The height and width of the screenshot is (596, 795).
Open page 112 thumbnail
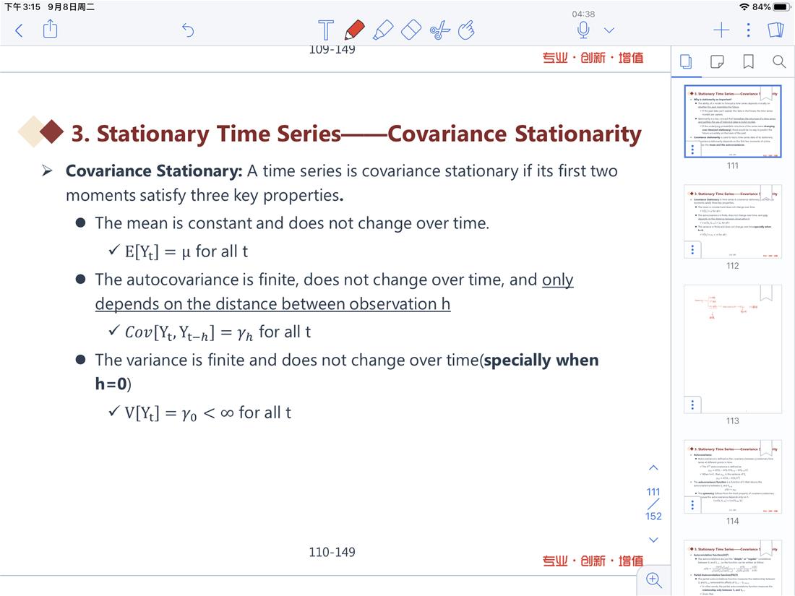click(x=733, y=221)
